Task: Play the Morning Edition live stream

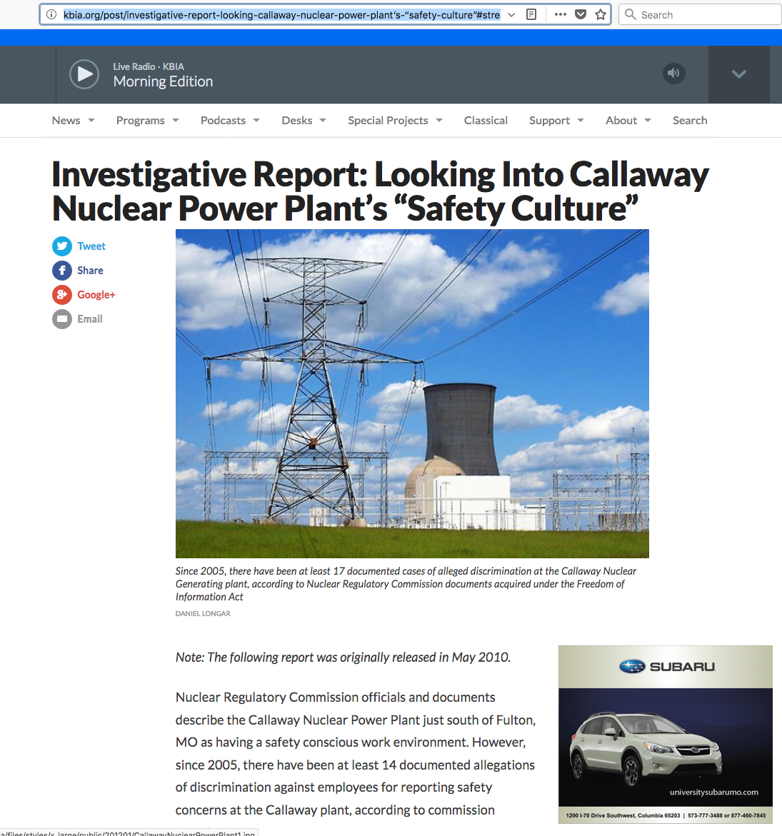Action: point(84,74)
